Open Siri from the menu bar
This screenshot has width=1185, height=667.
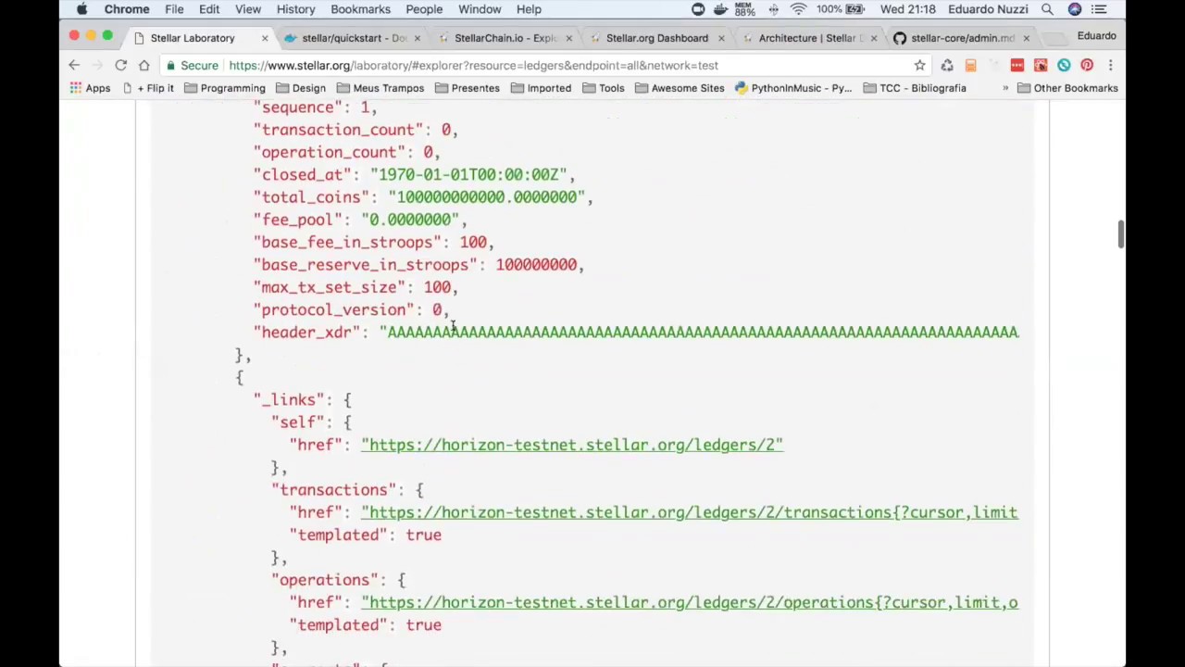pos(1075,9)
